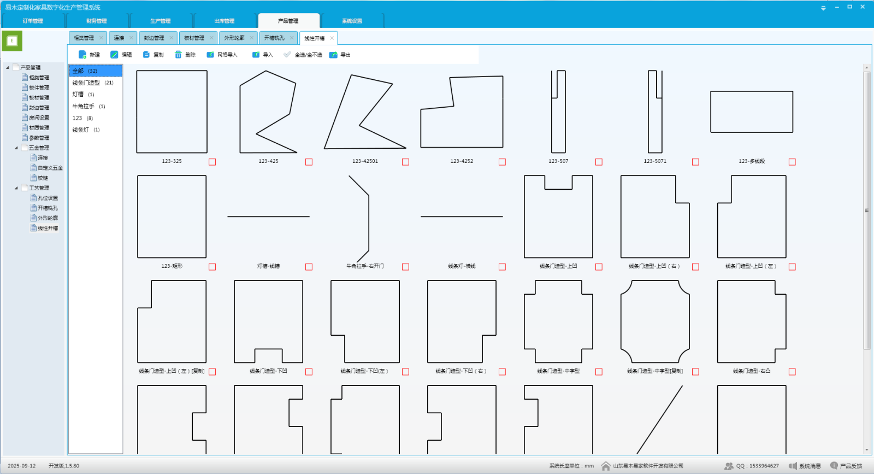This screenshot has height=474, width=874.
Task: Collapse the 产品管理 root tree node
Action: [8, 68]
